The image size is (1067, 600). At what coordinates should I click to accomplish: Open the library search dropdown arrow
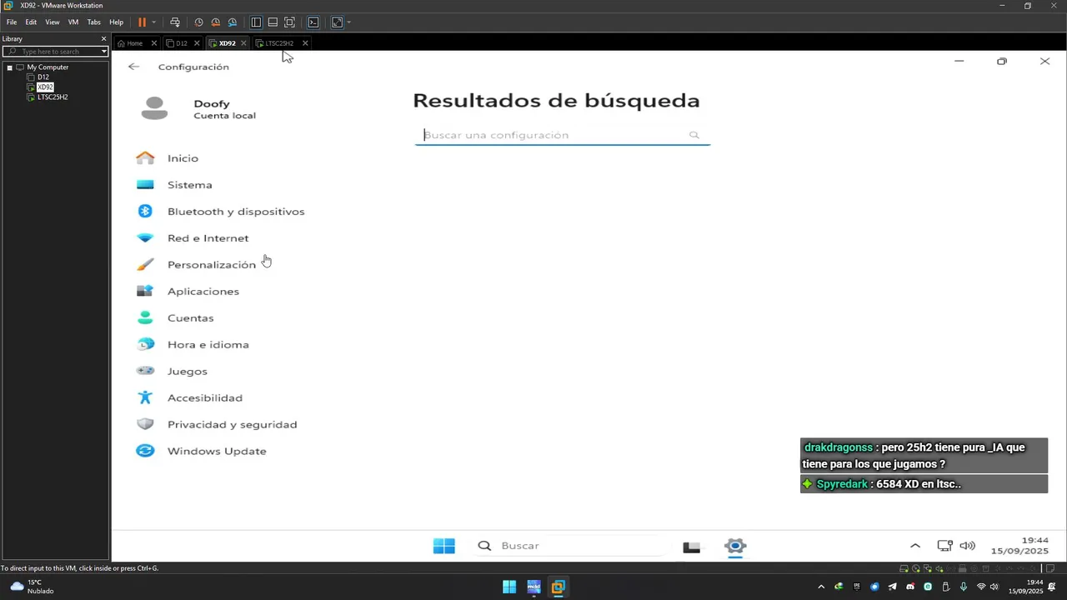104,52
